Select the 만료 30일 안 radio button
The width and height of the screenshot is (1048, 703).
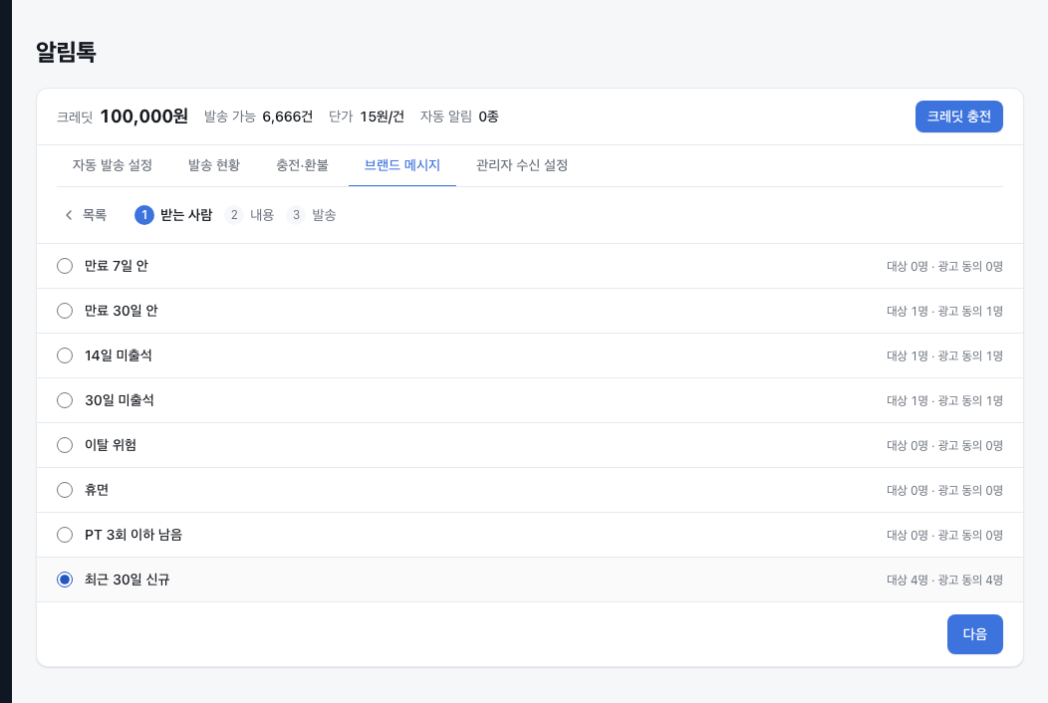tap(65, 311)
